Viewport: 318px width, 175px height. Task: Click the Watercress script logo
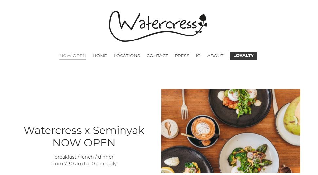pos(158,26)
